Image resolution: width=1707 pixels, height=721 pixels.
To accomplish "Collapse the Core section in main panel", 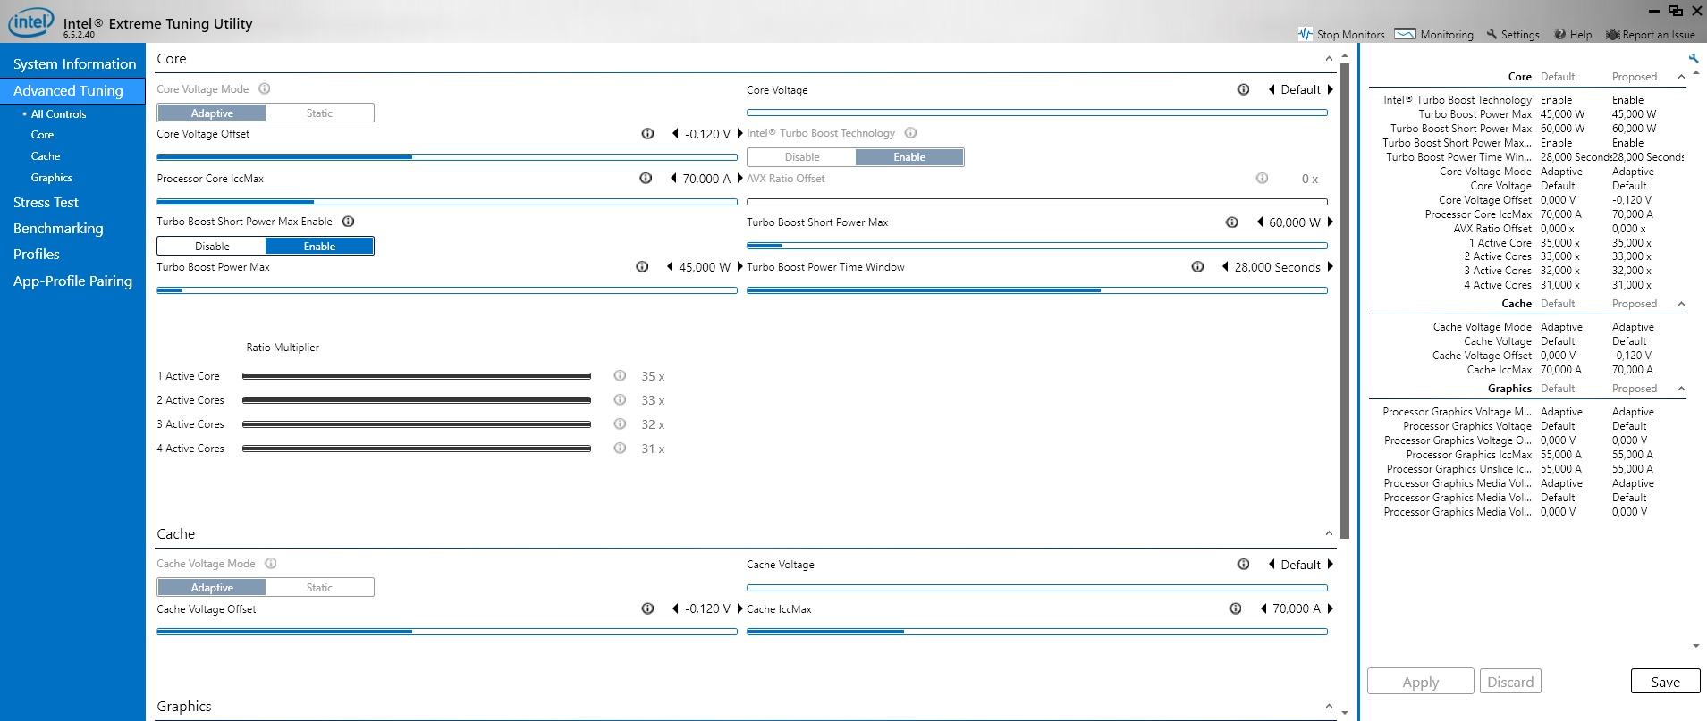I will (1329, 59).
